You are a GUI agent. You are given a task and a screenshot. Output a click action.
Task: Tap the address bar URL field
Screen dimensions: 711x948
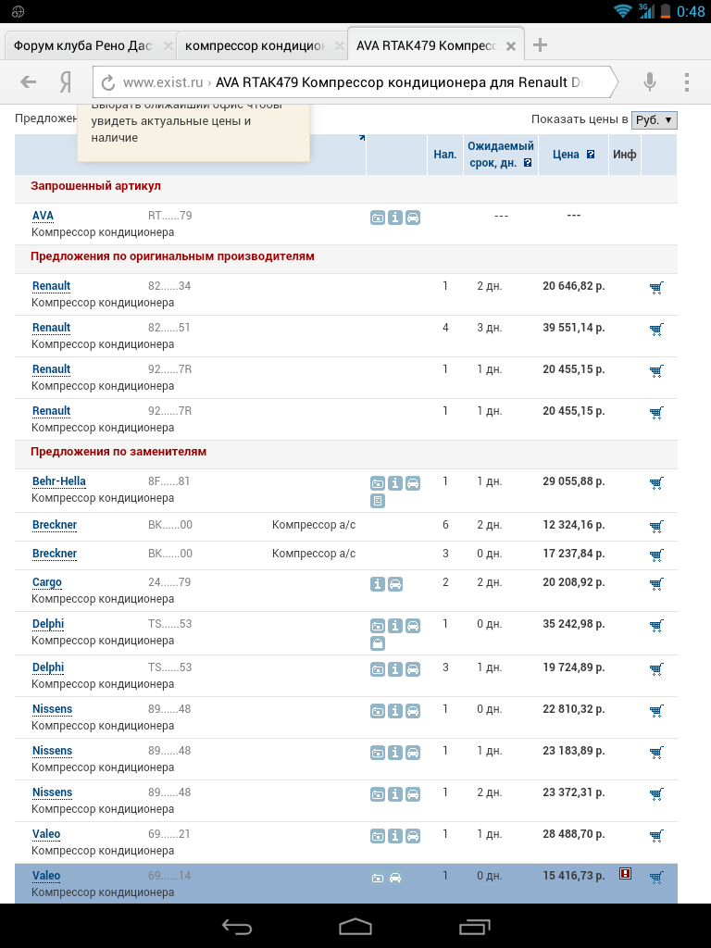coord(355,82)
